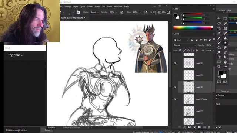This screenshot has width=237, height=133.
Task: Open the Edit Toolbar three-dots menu
Action: (225, 66)
